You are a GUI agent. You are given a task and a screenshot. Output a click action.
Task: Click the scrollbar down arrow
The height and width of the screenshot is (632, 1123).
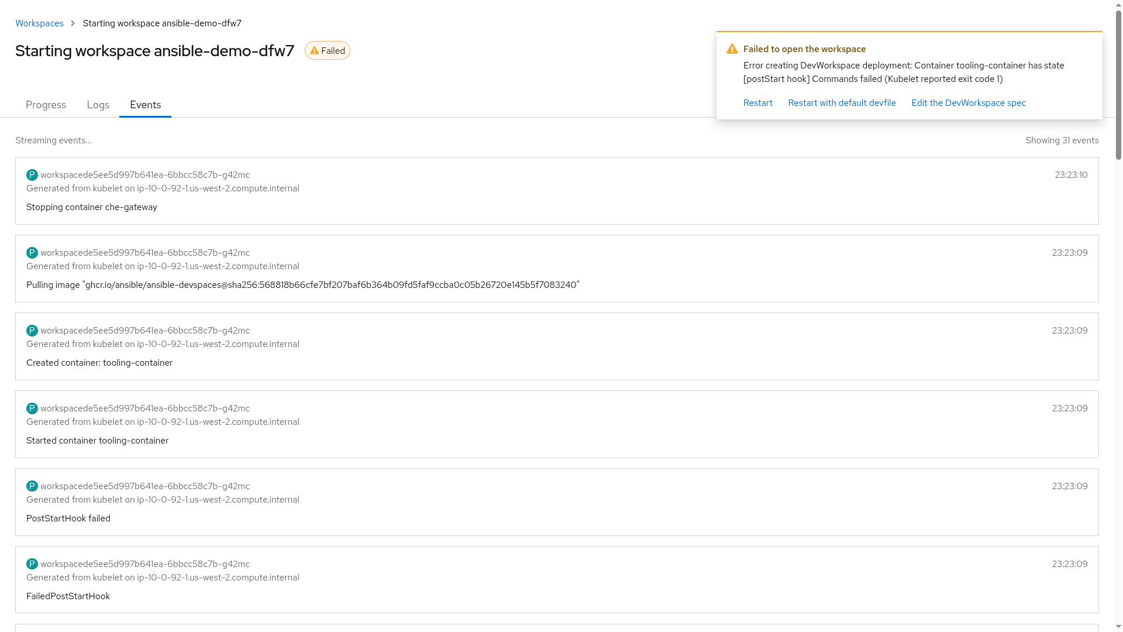[1118, 627]
